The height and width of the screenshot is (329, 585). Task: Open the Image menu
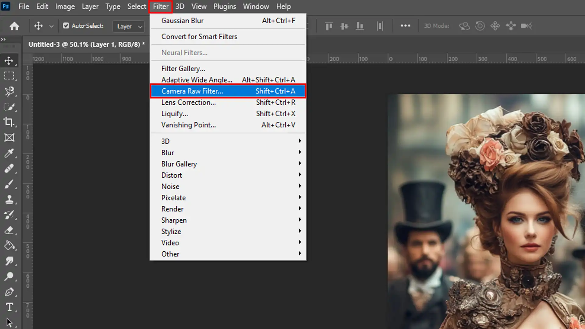(65, 6)
